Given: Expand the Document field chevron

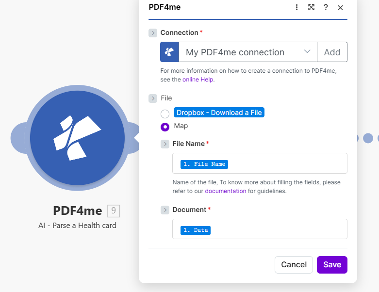Looking at the screenshot, I should coord(165,210).
